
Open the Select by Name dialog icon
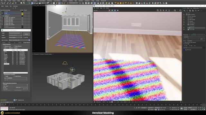(x=24, y=3)
